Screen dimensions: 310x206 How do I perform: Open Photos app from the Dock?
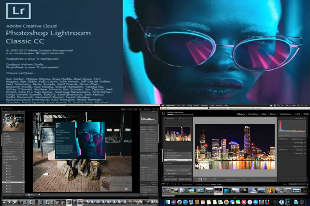pos(226,202)
